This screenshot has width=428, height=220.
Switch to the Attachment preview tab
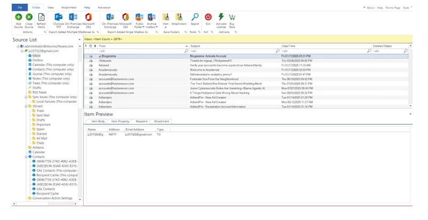tap(161, 121)
